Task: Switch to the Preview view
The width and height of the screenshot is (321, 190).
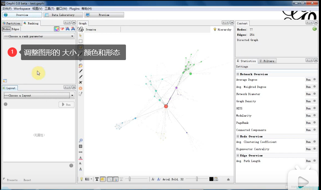Action: (x=104, y=15)
